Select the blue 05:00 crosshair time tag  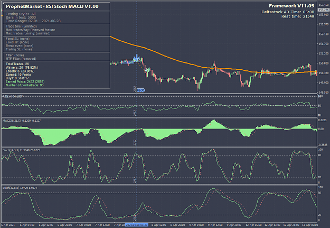(141, 90)
